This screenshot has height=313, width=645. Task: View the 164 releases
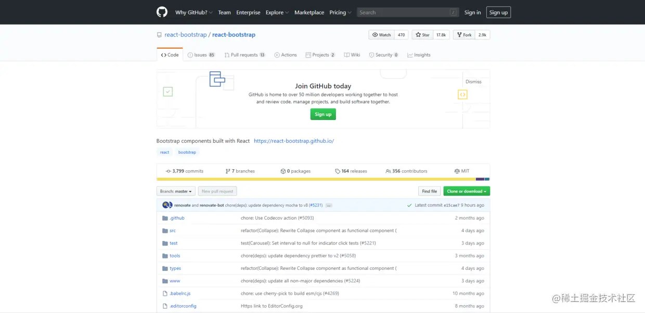pos(351,171)
